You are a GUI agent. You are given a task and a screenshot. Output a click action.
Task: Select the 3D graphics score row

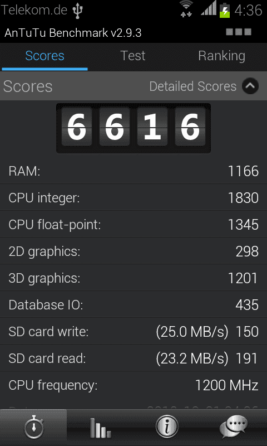pos(133,278)
